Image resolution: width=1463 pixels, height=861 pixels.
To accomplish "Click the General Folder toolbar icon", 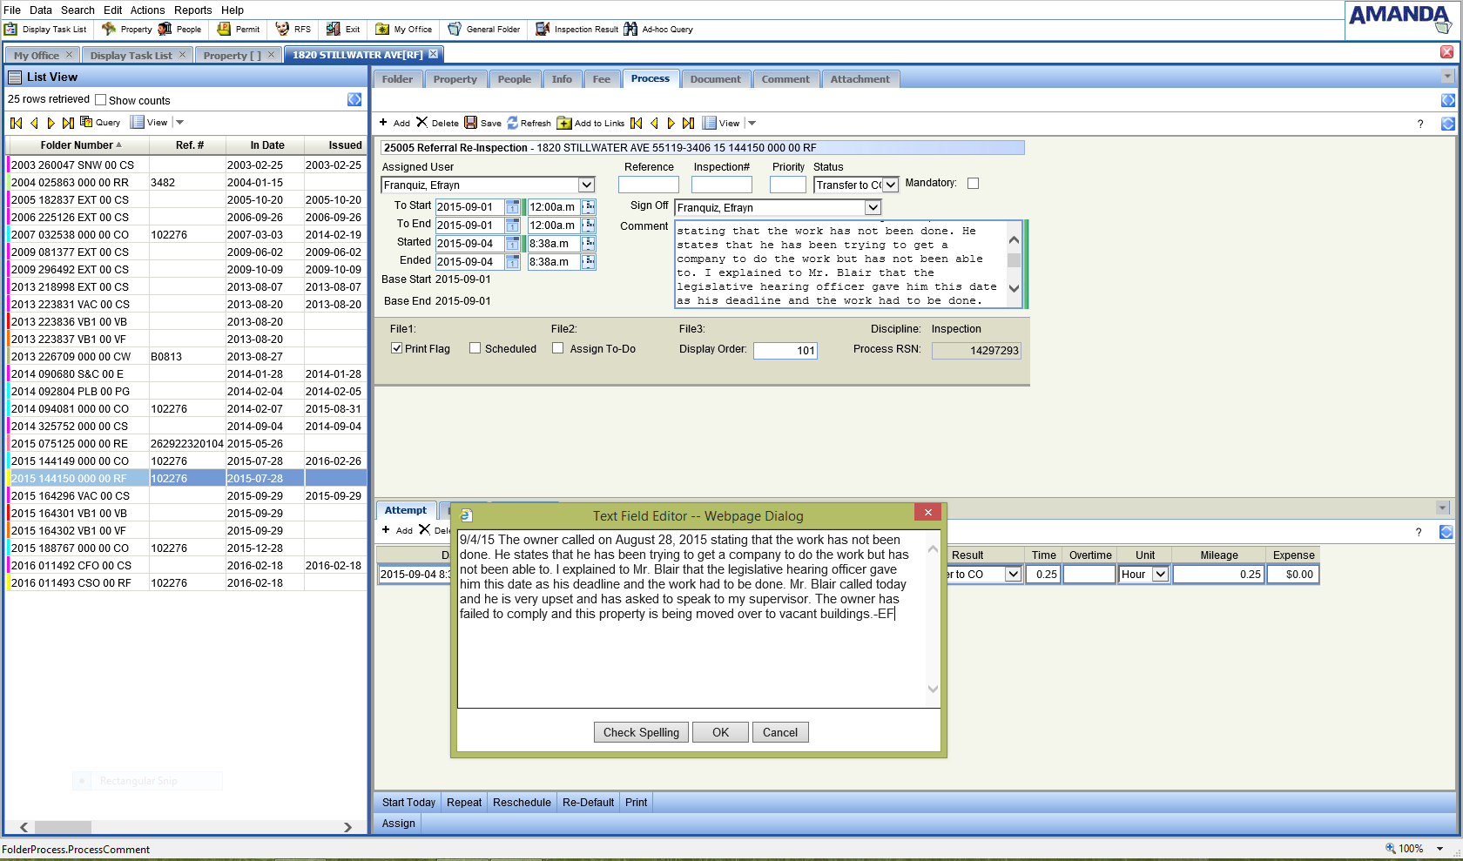I will [455, 29].
